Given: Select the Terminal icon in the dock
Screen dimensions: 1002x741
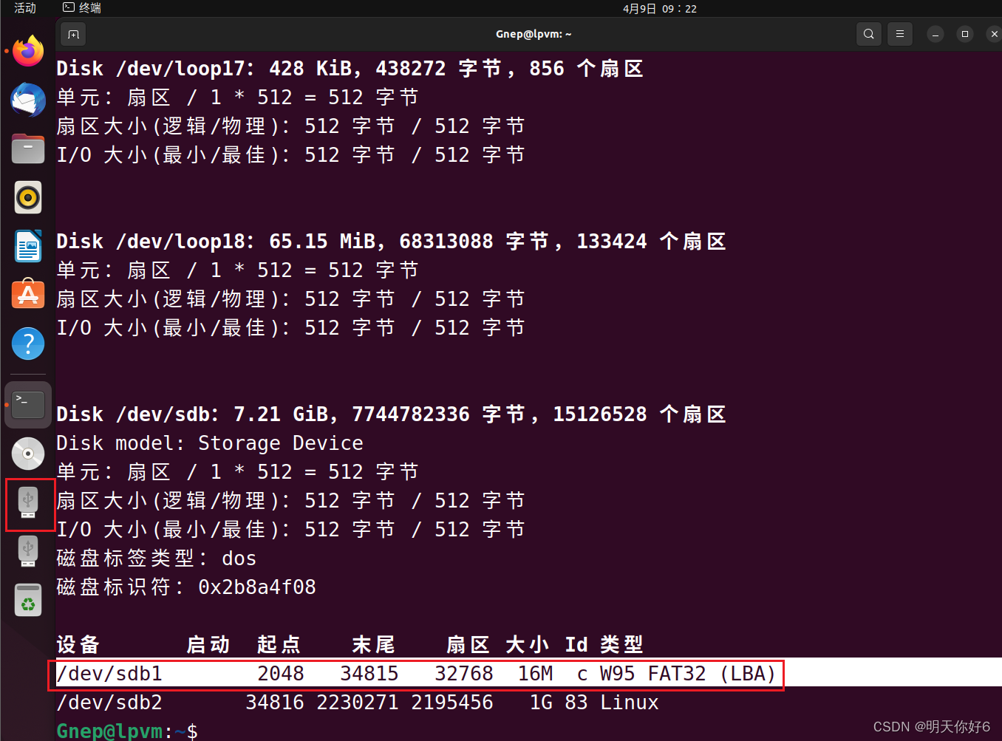Looking at the screenshot, I should [27, 404].
